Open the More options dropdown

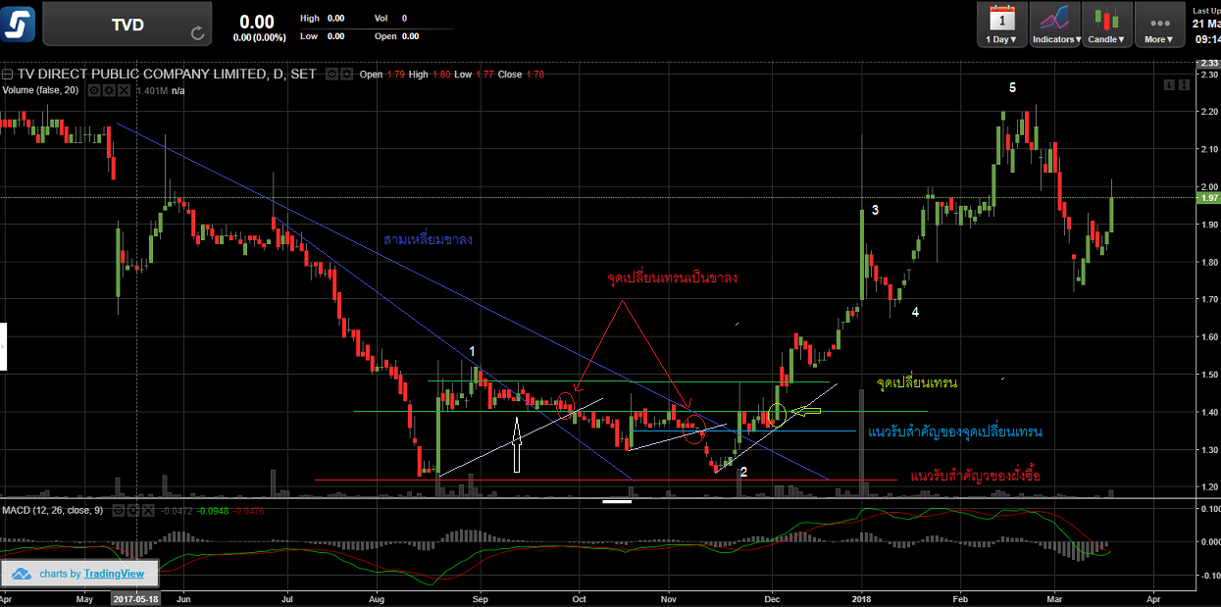[1159, 25]
